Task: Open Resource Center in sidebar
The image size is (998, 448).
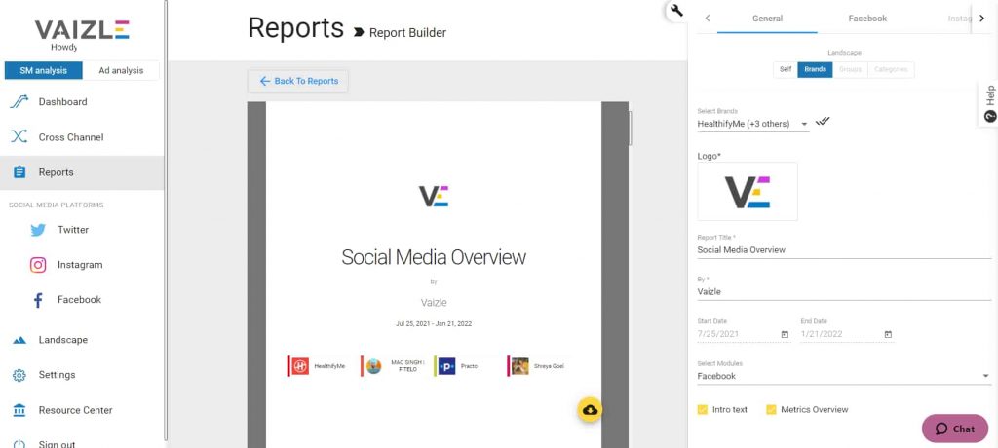Action: pyautogui.click(x=82, y=410)
